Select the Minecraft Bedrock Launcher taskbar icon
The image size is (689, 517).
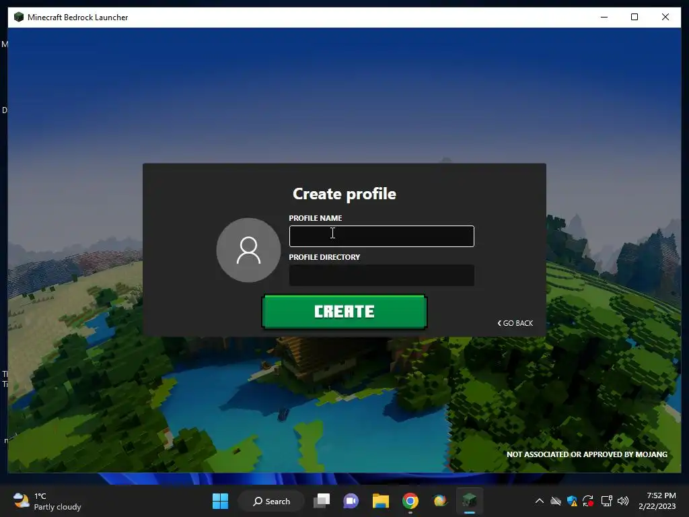pyautogui.click(x=469, y=500)
